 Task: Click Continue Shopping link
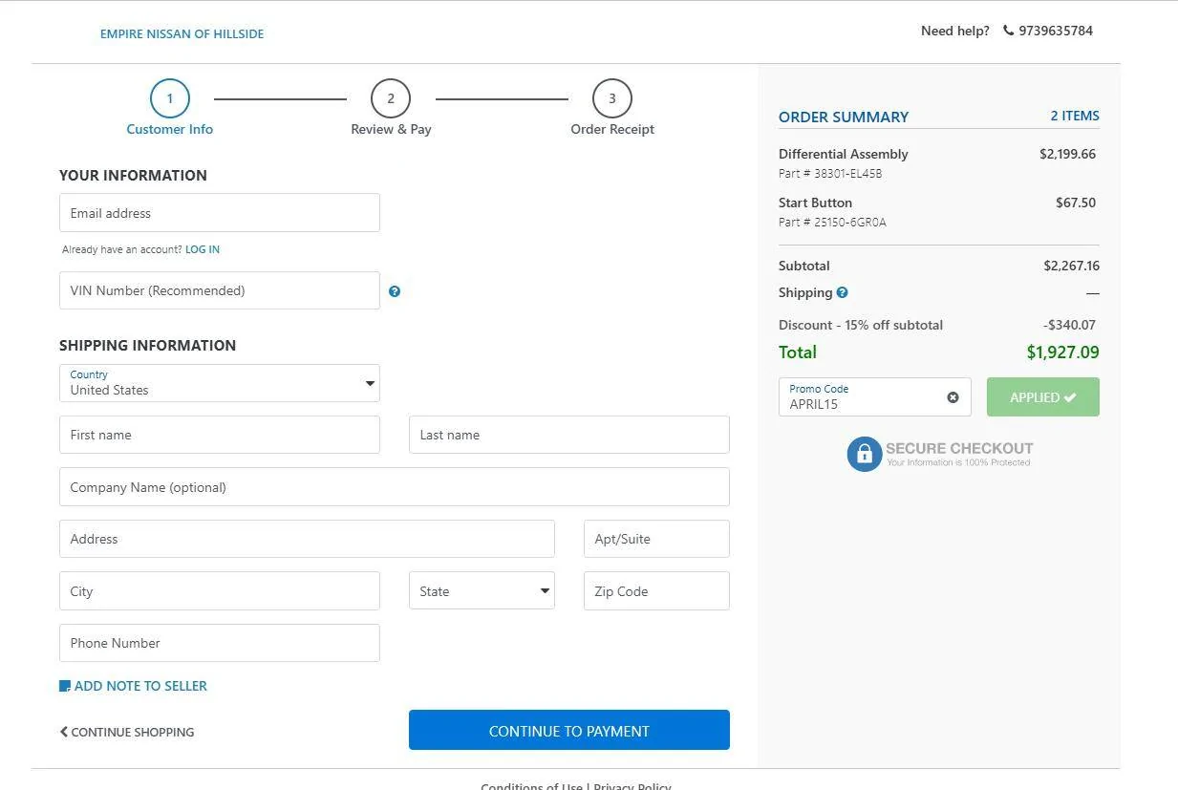click(x=127, y=732)
